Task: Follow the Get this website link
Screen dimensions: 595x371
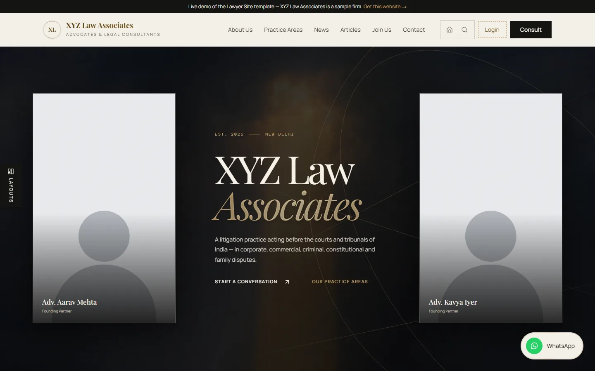Action: pyautogui.click(x=385, y=7)
